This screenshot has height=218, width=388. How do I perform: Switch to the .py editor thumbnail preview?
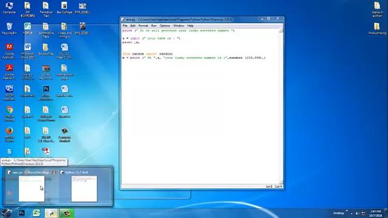pyautogui.click(x=32, y=187)
